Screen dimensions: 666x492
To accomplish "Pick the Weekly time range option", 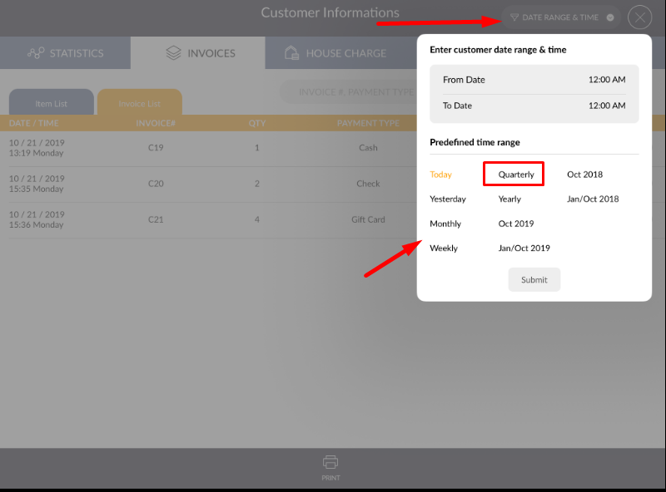I will (443, 248).
